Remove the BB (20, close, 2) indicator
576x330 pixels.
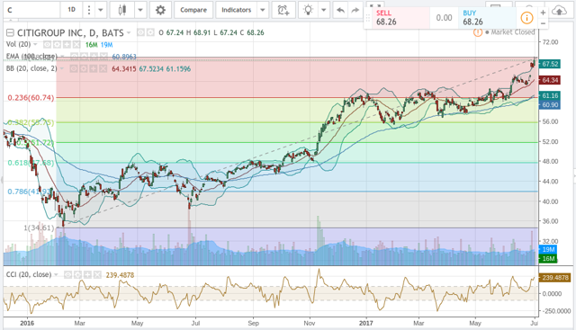pyautogui.click(x=103, y=68)
